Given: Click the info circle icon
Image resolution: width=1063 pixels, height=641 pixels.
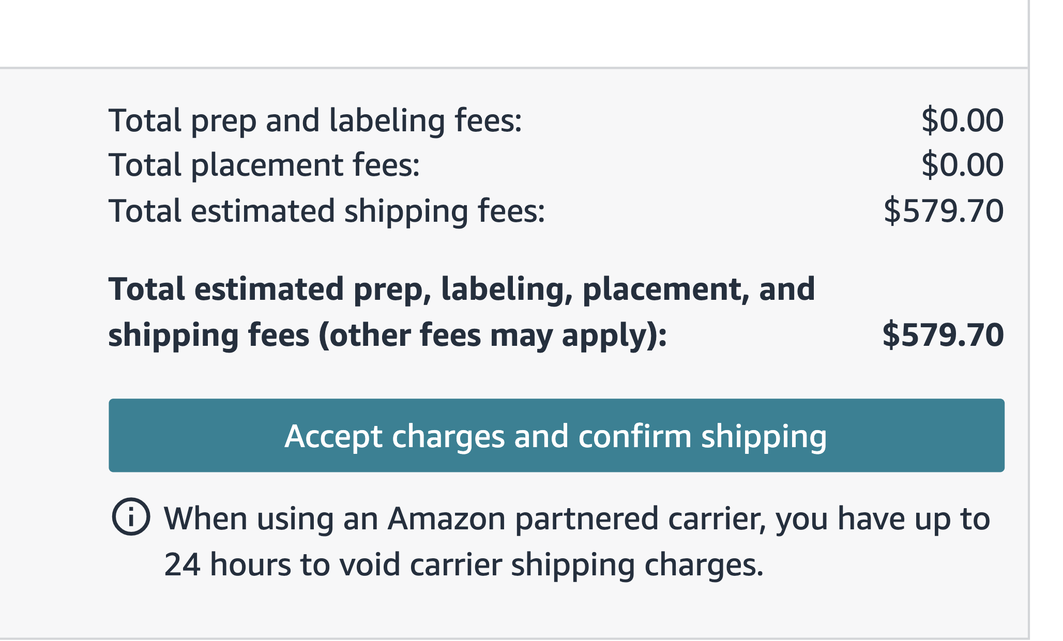Looking at the screenshot, I should (131, 516).
